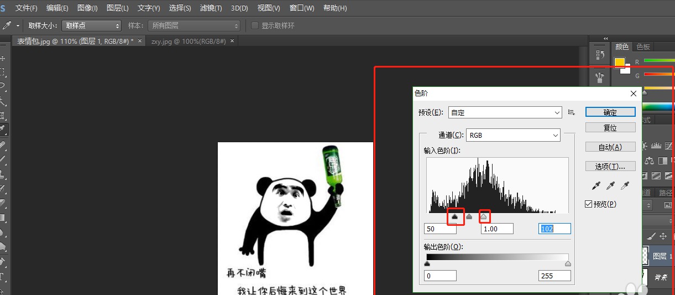
Task: Open the 样本 dropdown showing 所有图层
Action: point(194,25)
